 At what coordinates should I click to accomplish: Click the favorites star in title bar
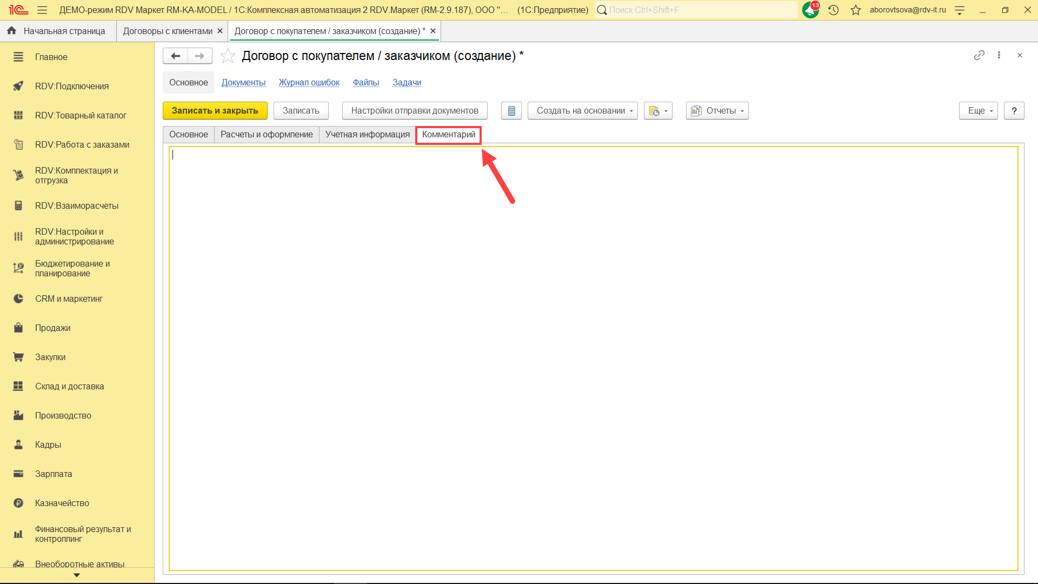pos(855,10)
